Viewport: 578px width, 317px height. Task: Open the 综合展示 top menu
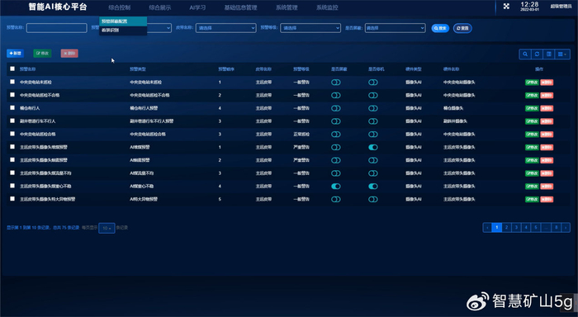160,7
